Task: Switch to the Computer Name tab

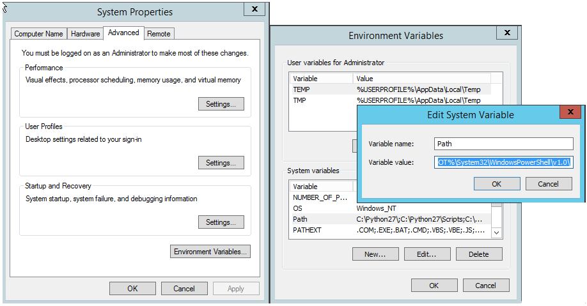Action: (38, 34)
